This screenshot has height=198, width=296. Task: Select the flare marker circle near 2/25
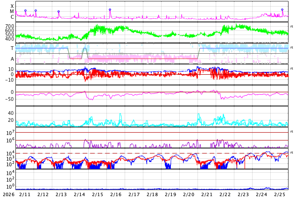[282, 9]
